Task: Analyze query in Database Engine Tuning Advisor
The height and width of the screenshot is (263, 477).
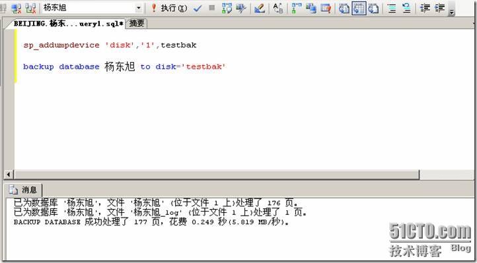Action: pos(241,8)
